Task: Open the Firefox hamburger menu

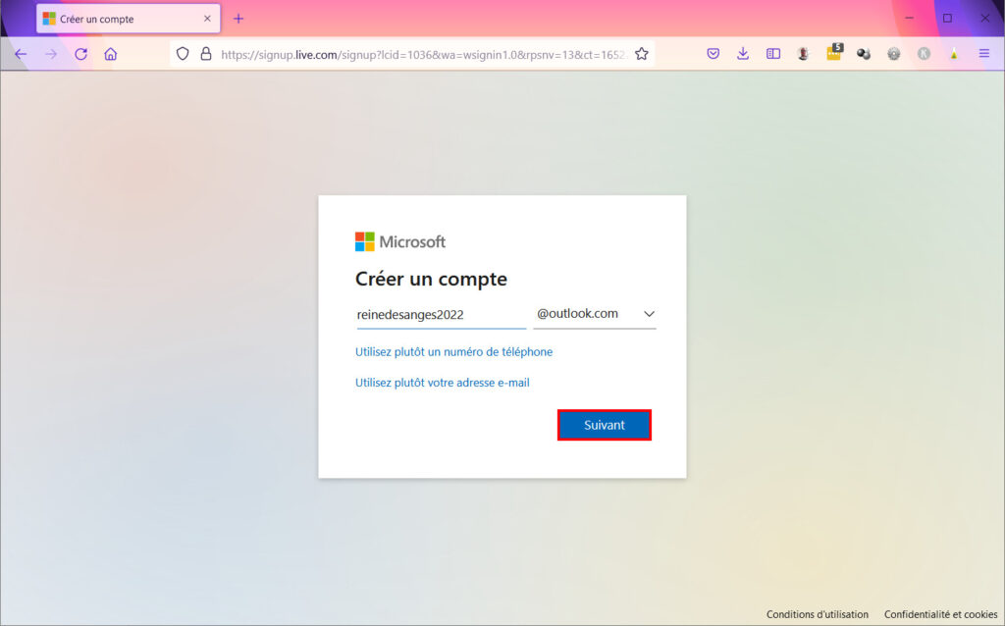Action: click(x=983, y=55)
